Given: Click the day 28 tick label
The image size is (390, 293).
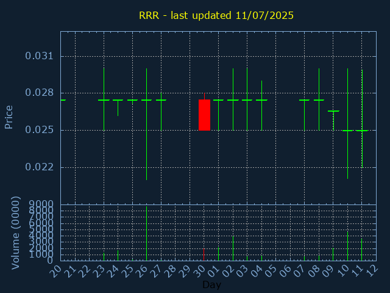Looking at the screenshot, I should (170, 271).
